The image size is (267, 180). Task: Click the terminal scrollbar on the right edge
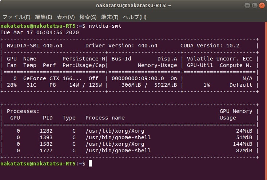pyautogui.click(x=266, y=101)
